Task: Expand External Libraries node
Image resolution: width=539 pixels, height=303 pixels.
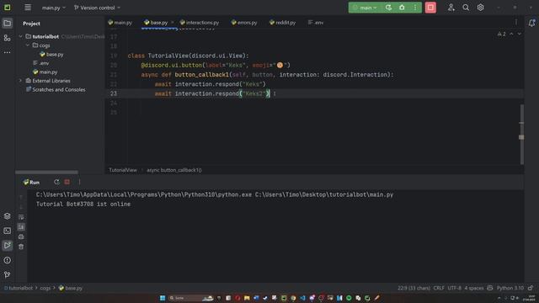Action: pos(20,81)
